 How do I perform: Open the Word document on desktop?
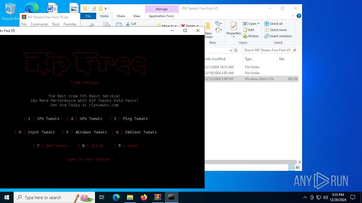click(x=52, y=8)
